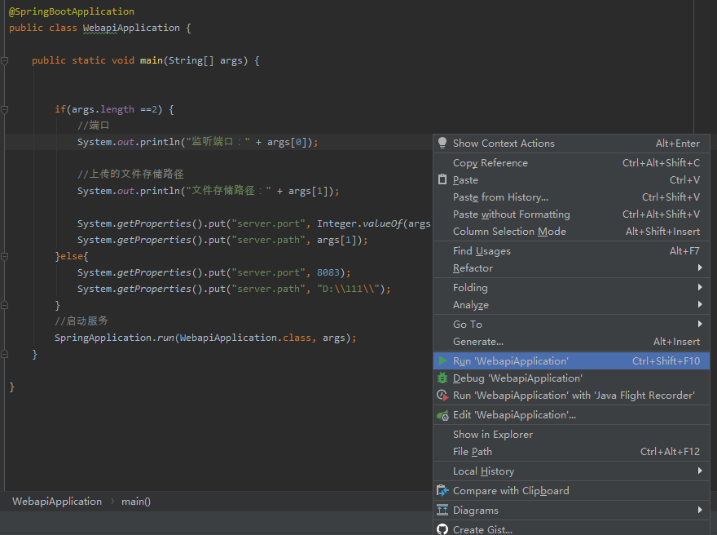Select Create Gist... entry

(x=571, y=528)
